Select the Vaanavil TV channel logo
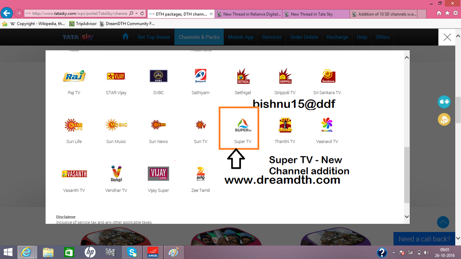This screenshot has height=259, width=461. click(x=327, y=125)
